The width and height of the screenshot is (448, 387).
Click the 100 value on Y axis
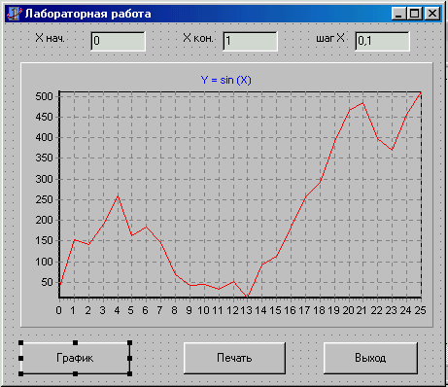pos(44,262)
